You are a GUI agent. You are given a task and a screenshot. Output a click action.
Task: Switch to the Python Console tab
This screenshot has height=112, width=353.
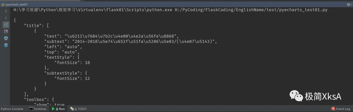coord(12,109)
